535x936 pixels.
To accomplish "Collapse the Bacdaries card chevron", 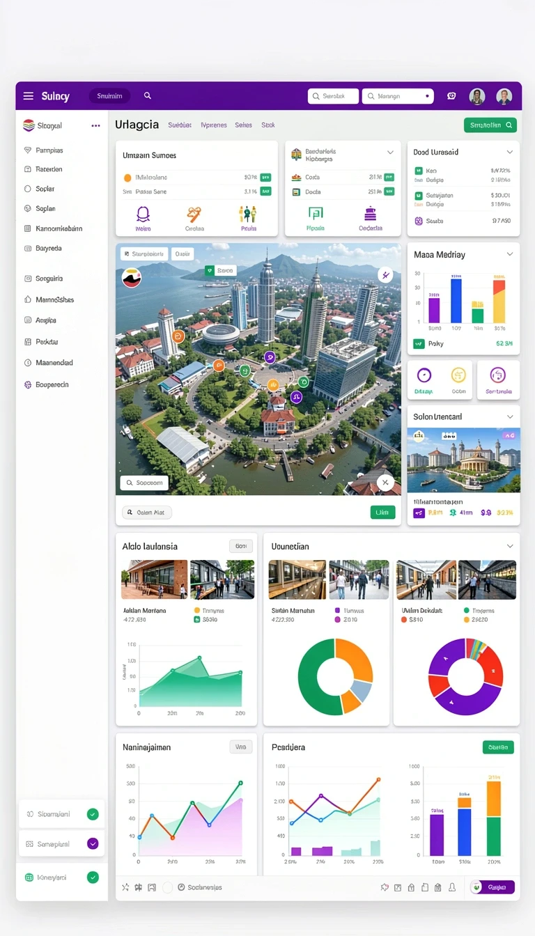I will tap(390, 152).
